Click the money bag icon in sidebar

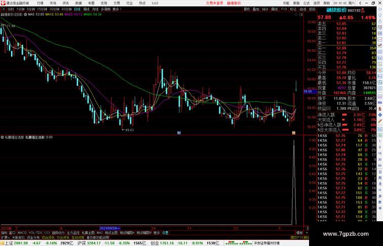pos(380,109)
